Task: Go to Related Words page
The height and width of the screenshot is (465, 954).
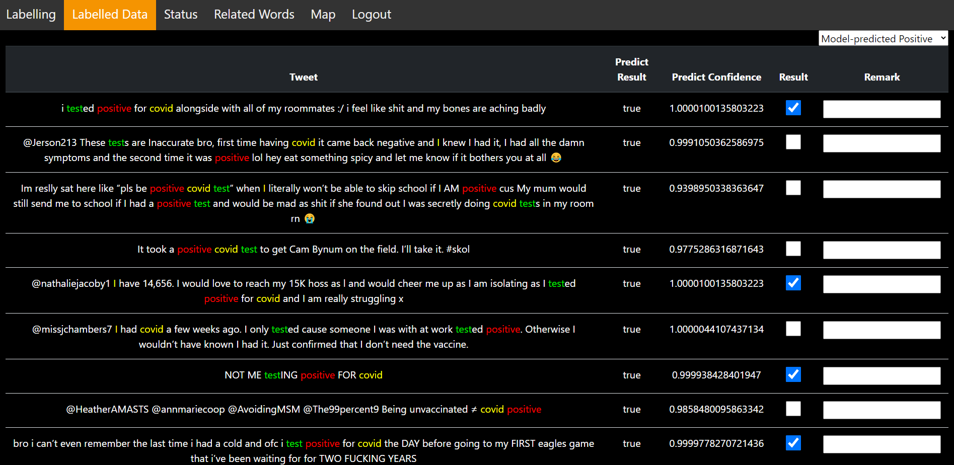Action: (254, 15)
